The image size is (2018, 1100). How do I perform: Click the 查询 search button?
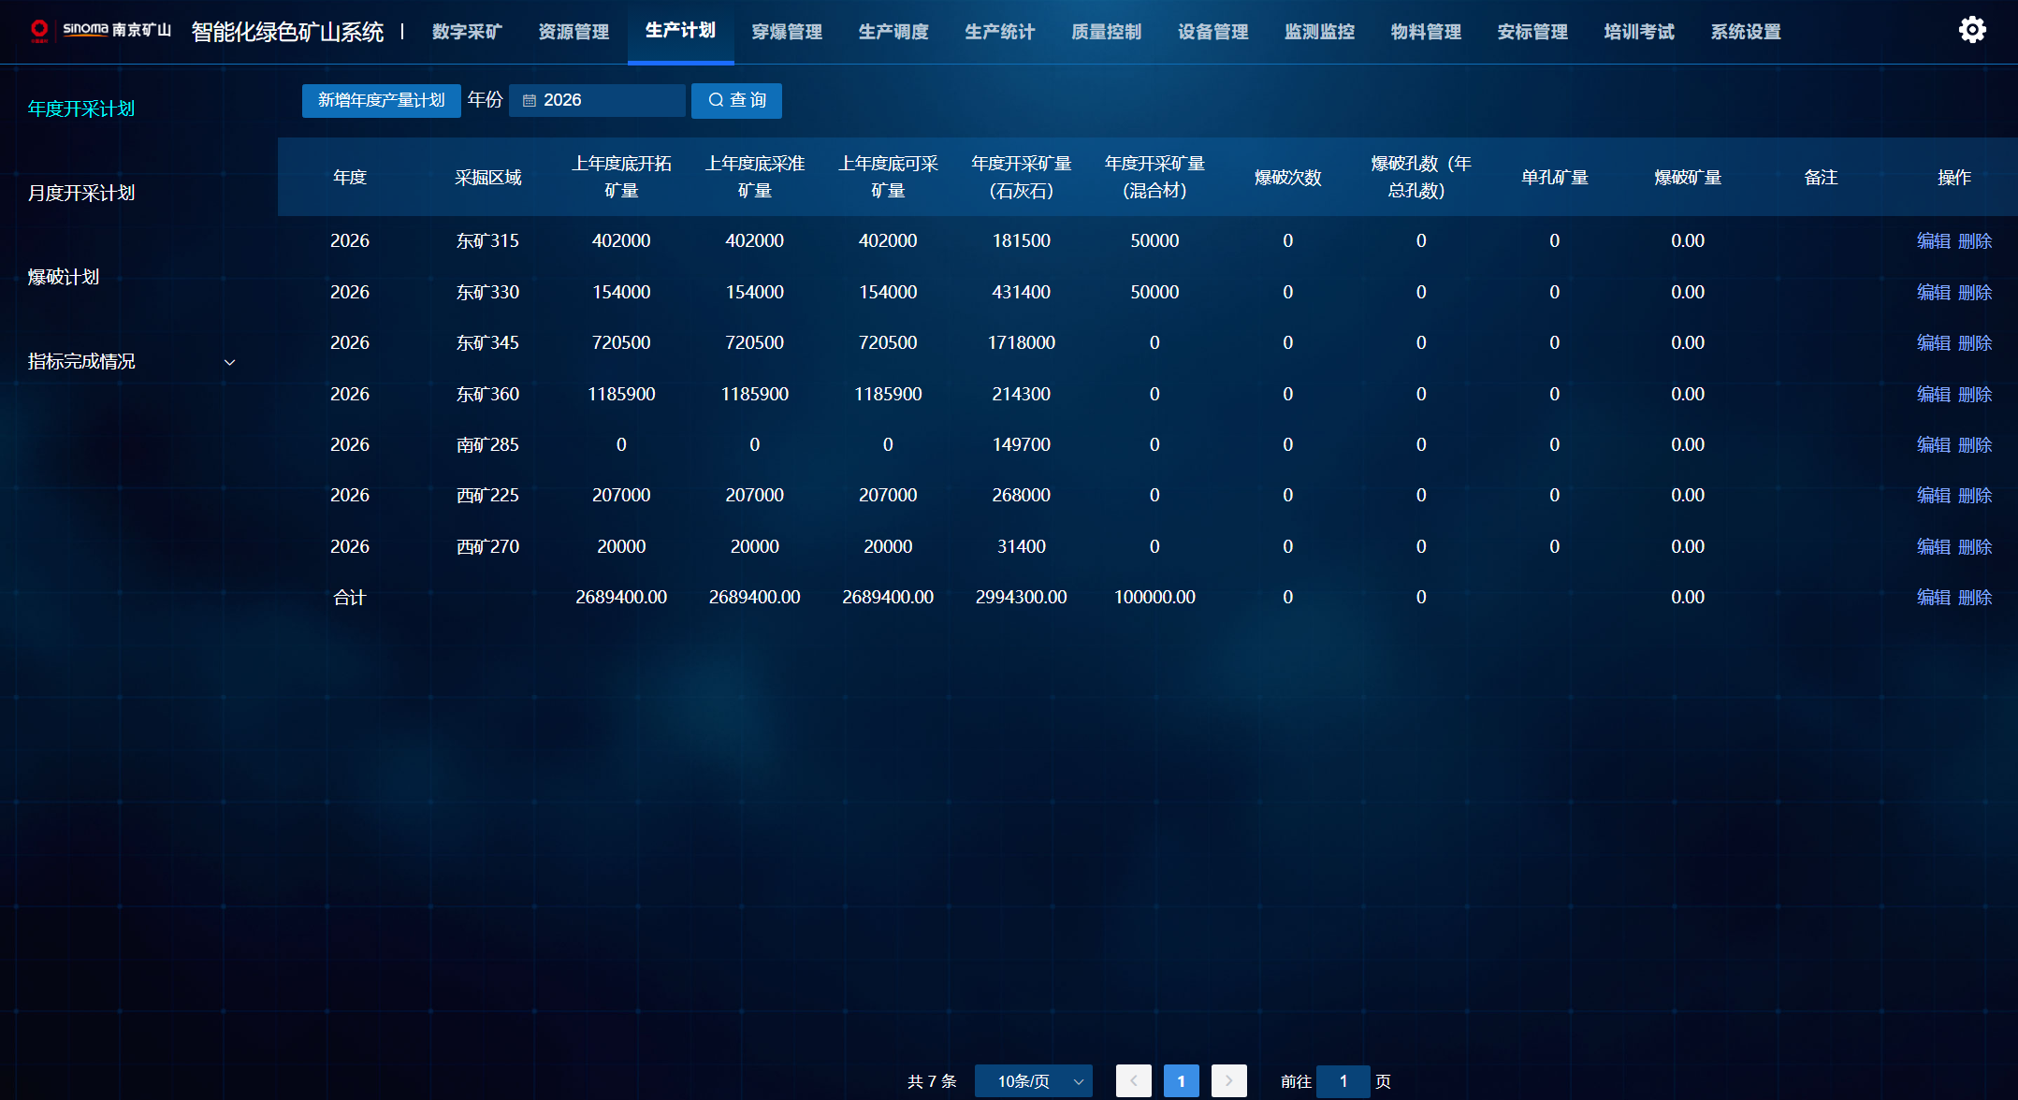pyautogui.click(x=736, y=101)
